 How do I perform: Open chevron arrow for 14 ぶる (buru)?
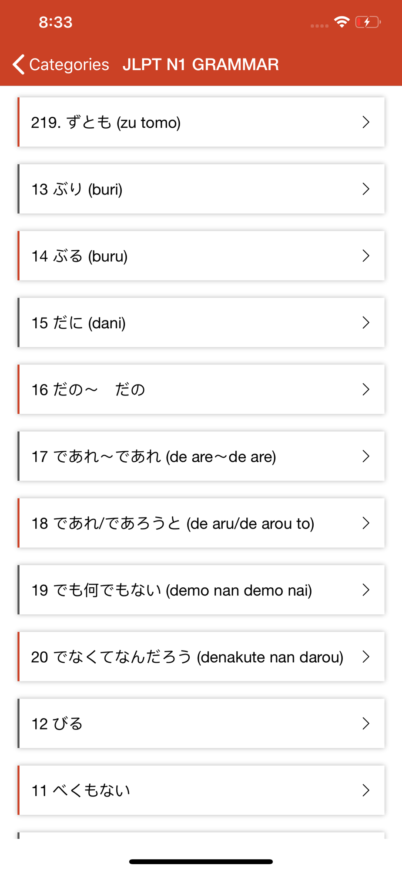366,255
